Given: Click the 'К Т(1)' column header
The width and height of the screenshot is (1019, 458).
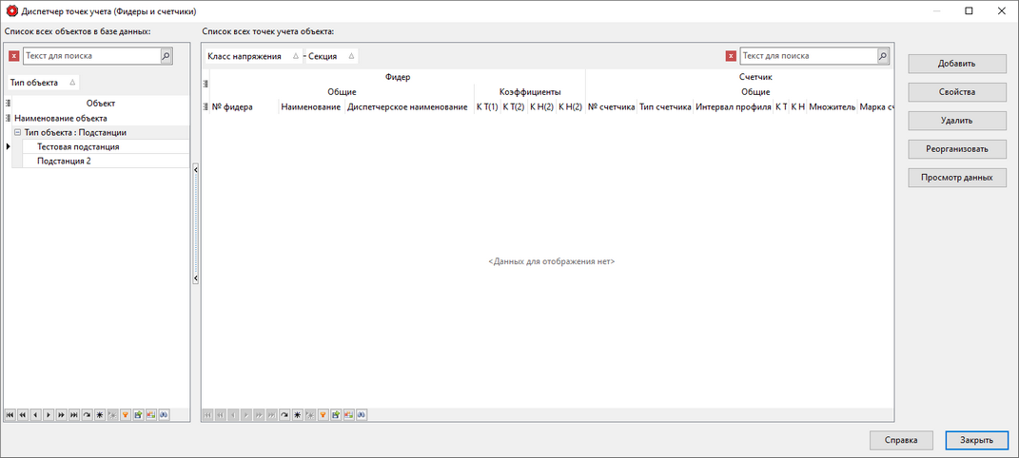Looking at the screenshot, I should click(487, 107).
